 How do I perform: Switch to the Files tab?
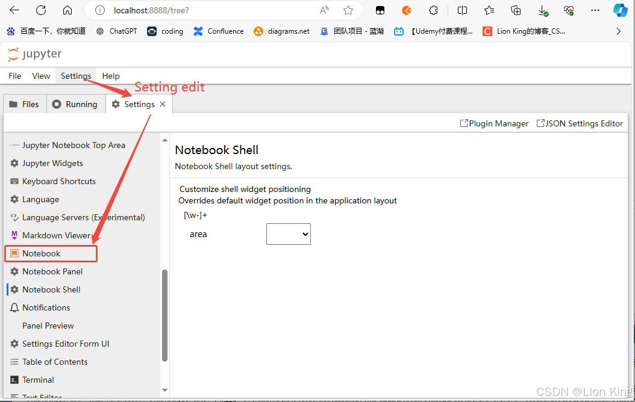click(x=25, y=104)
